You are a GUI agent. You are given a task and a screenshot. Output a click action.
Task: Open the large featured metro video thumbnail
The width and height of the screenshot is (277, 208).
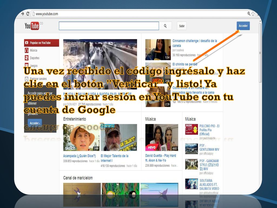100,64
